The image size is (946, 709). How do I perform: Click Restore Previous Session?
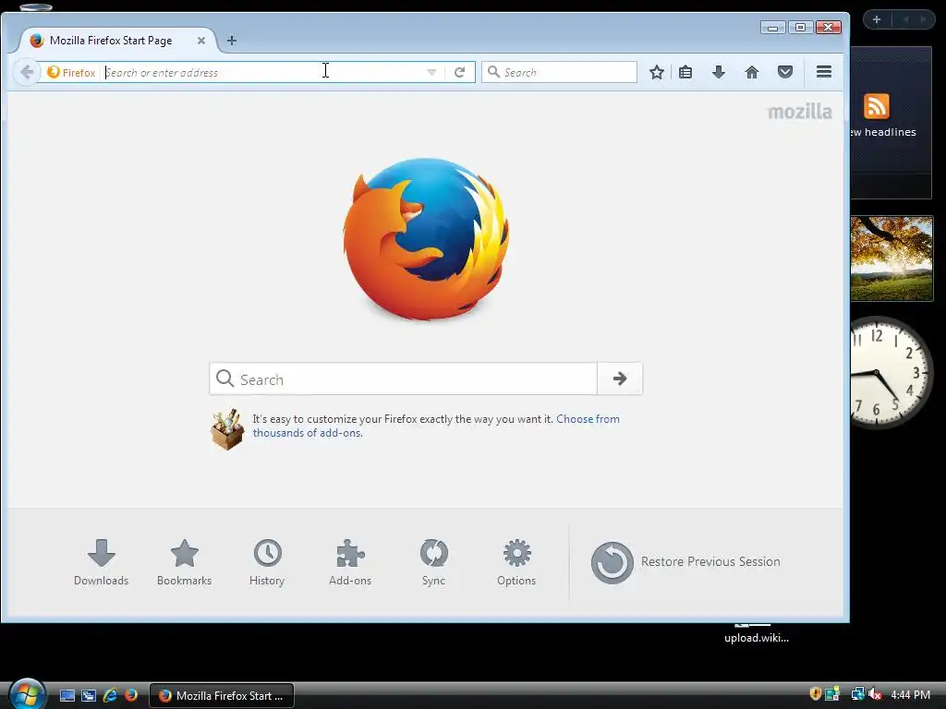pos(686,562)
